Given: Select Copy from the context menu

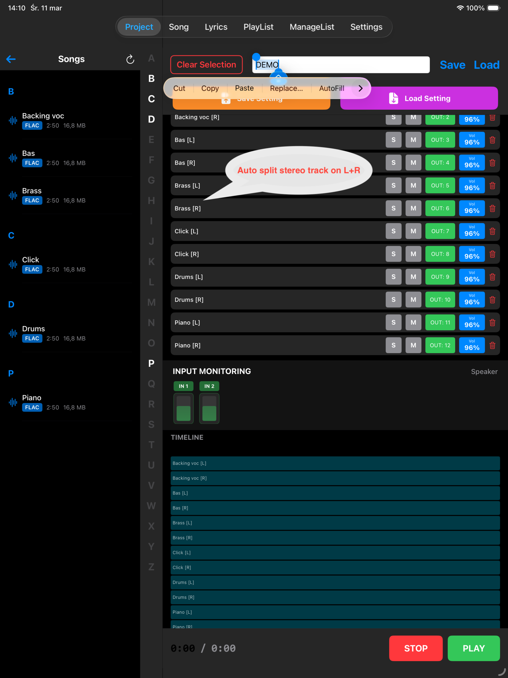Looking at the screenshot, I should [x=210, y=88].
